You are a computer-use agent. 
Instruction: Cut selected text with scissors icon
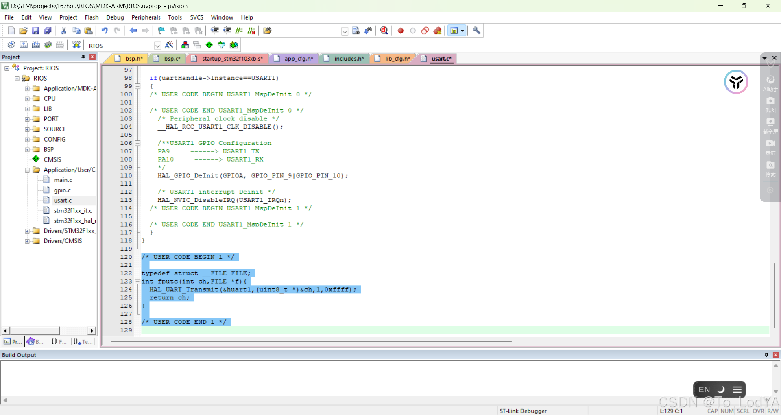tap(64, 31)
